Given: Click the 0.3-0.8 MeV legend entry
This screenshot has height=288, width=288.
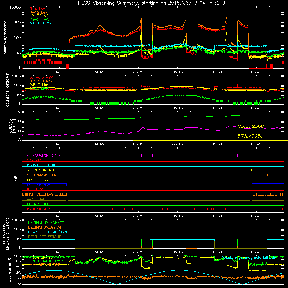Looking at the screenshot, I should tap(41, 81).
